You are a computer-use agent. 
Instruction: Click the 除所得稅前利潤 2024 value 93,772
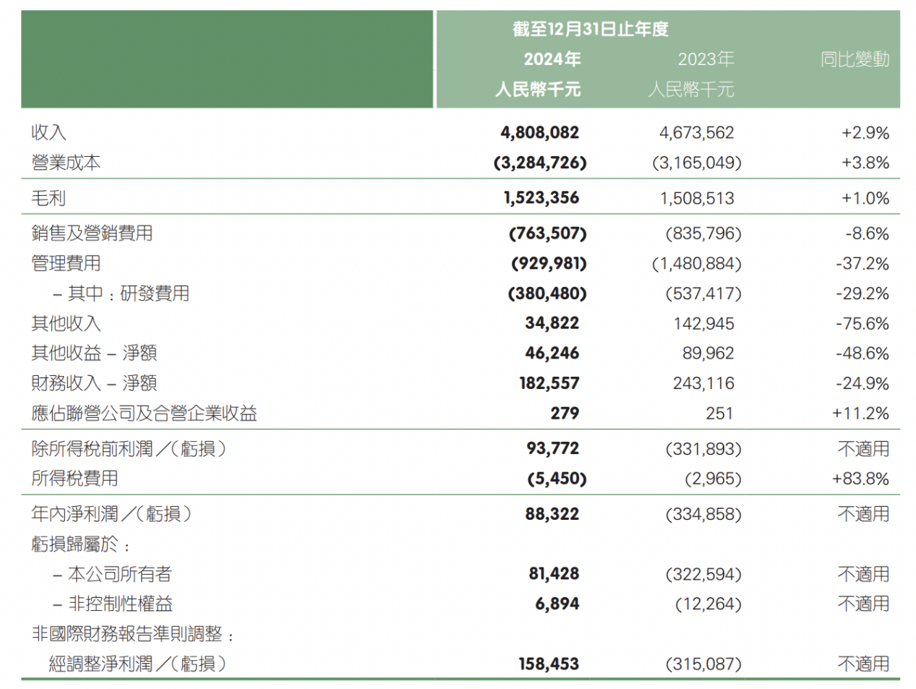552,449
